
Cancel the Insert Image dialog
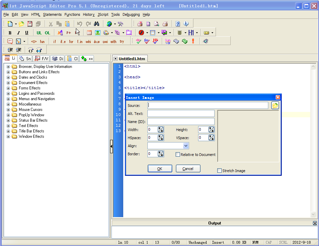pyautogui.click(x=188, y=168)
